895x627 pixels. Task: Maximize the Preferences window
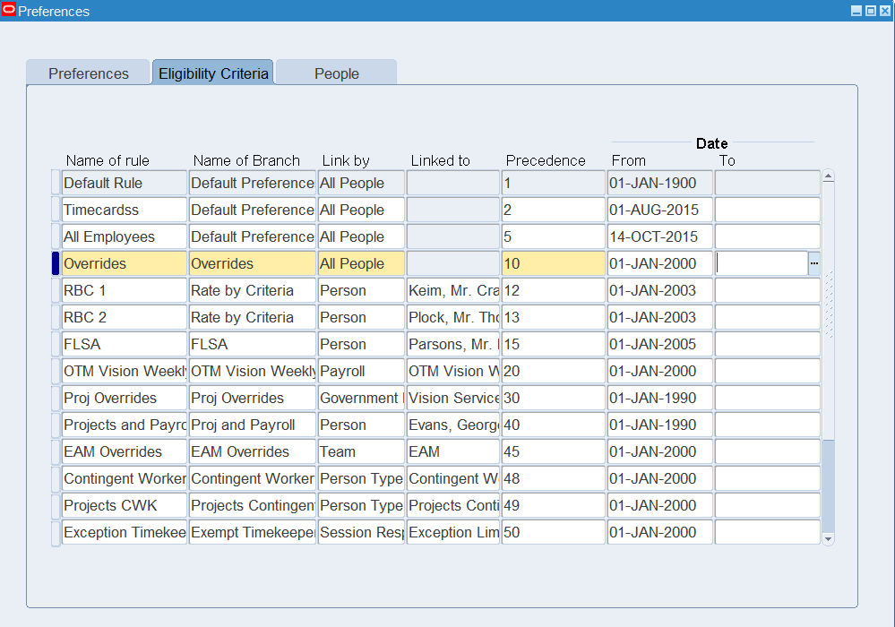(871, 11)
